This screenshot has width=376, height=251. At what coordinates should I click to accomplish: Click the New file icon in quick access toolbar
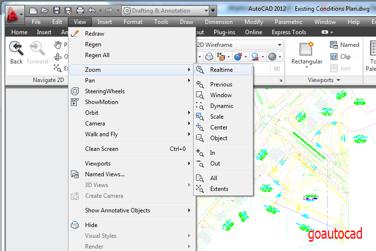point(33,11)
